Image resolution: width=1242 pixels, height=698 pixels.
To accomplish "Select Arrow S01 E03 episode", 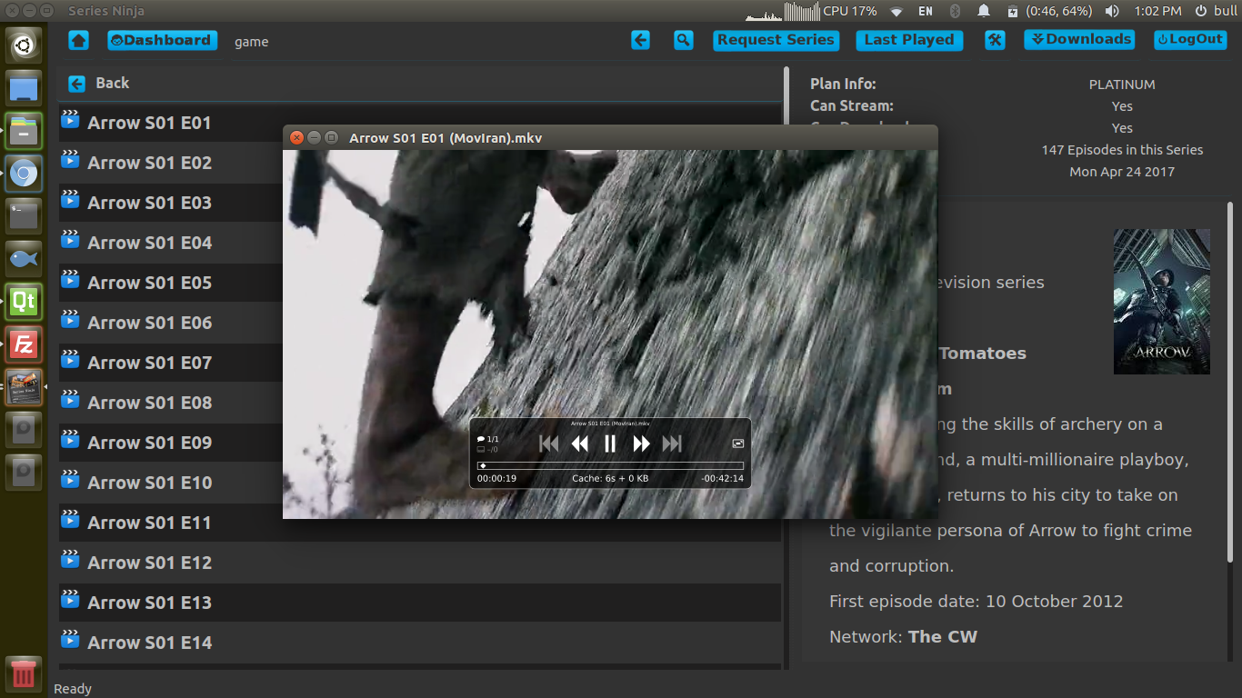I will [420, 203].
